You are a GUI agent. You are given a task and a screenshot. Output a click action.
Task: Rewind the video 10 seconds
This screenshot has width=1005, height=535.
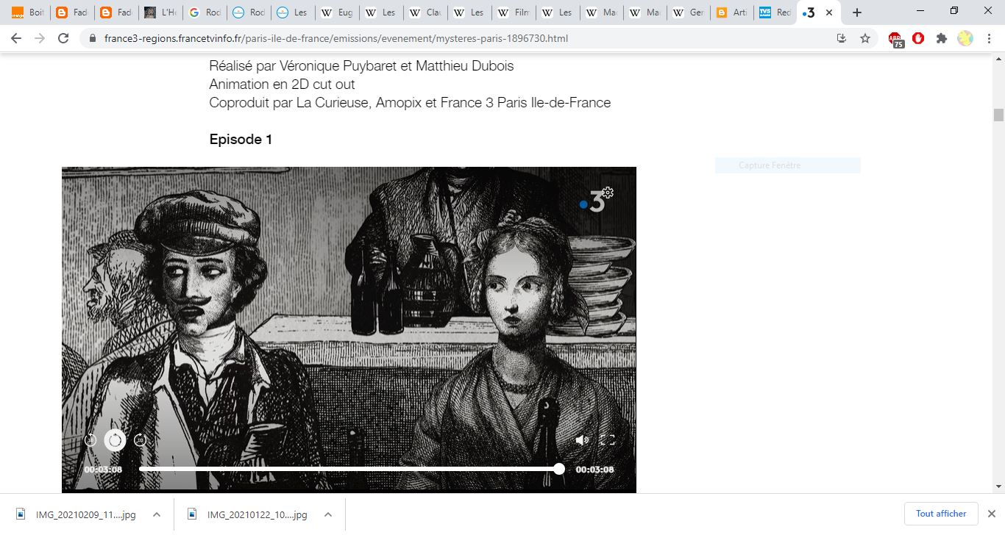tap(90, 440)
